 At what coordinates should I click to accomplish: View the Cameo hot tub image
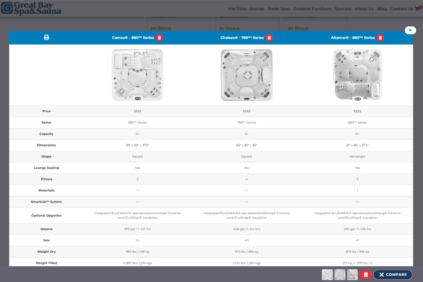click(138, 75)
